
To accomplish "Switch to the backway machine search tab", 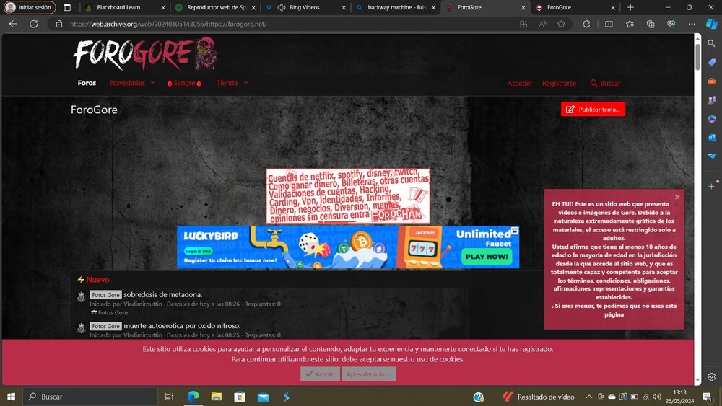I will (x=395, y=7).
